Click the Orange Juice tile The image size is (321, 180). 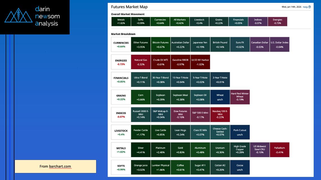pos(141,167)
